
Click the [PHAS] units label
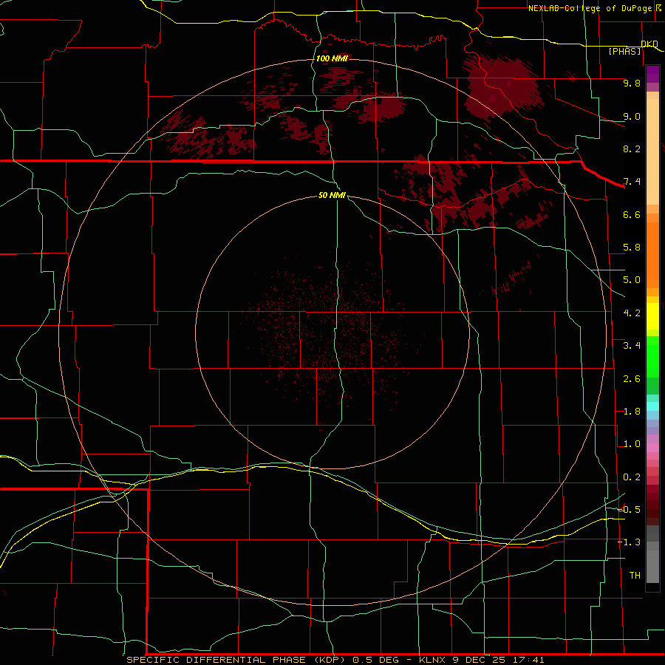[624, 51]
